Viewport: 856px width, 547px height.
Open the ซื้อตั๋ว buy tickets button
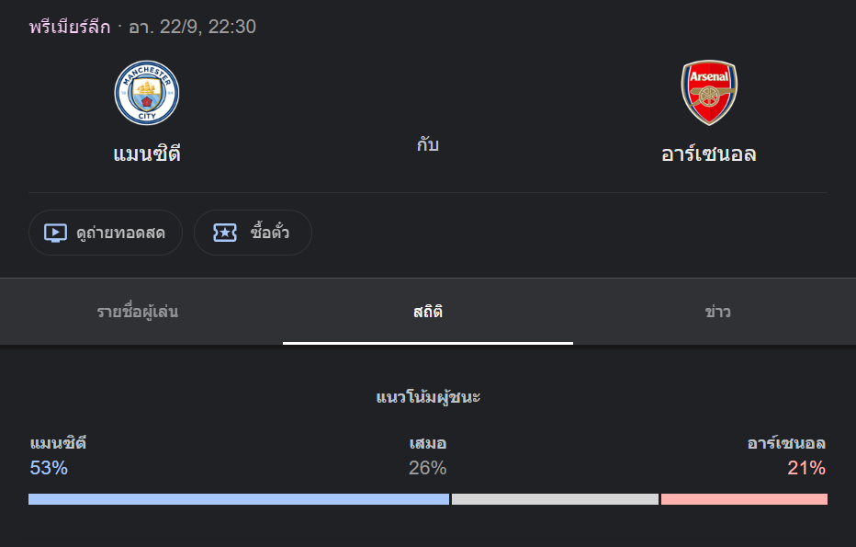[253, 233]
